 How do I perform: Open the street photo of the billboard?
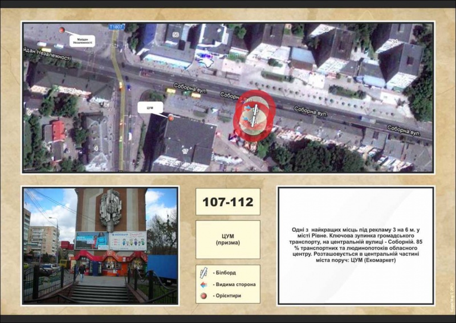tap(100, 246)
